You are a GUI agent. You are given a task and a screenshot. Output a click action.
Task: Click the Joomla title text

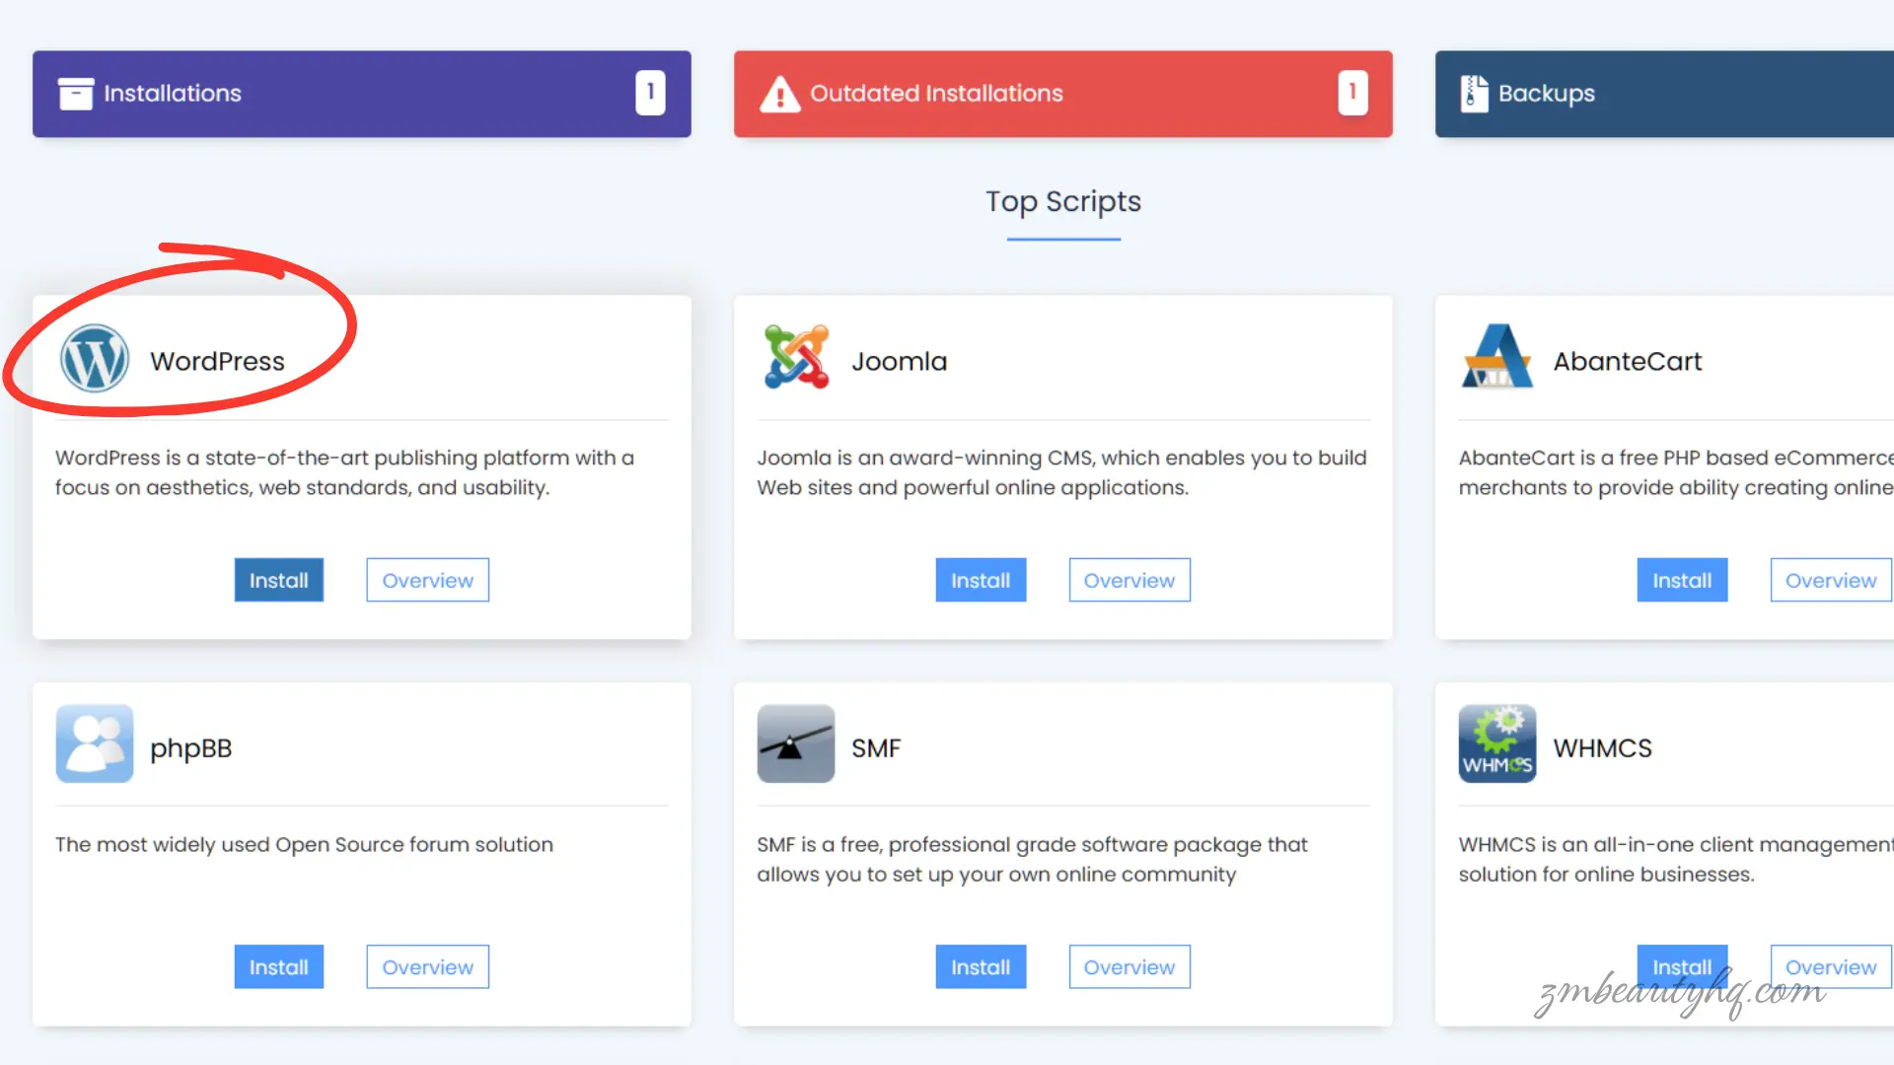(899, 361)
